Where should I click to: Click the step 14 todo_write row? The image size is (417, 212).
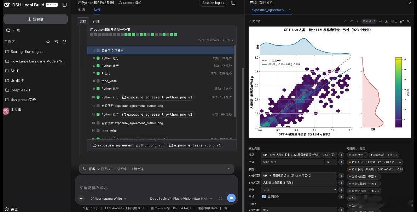pyautogui.click(x=160, y=131)
